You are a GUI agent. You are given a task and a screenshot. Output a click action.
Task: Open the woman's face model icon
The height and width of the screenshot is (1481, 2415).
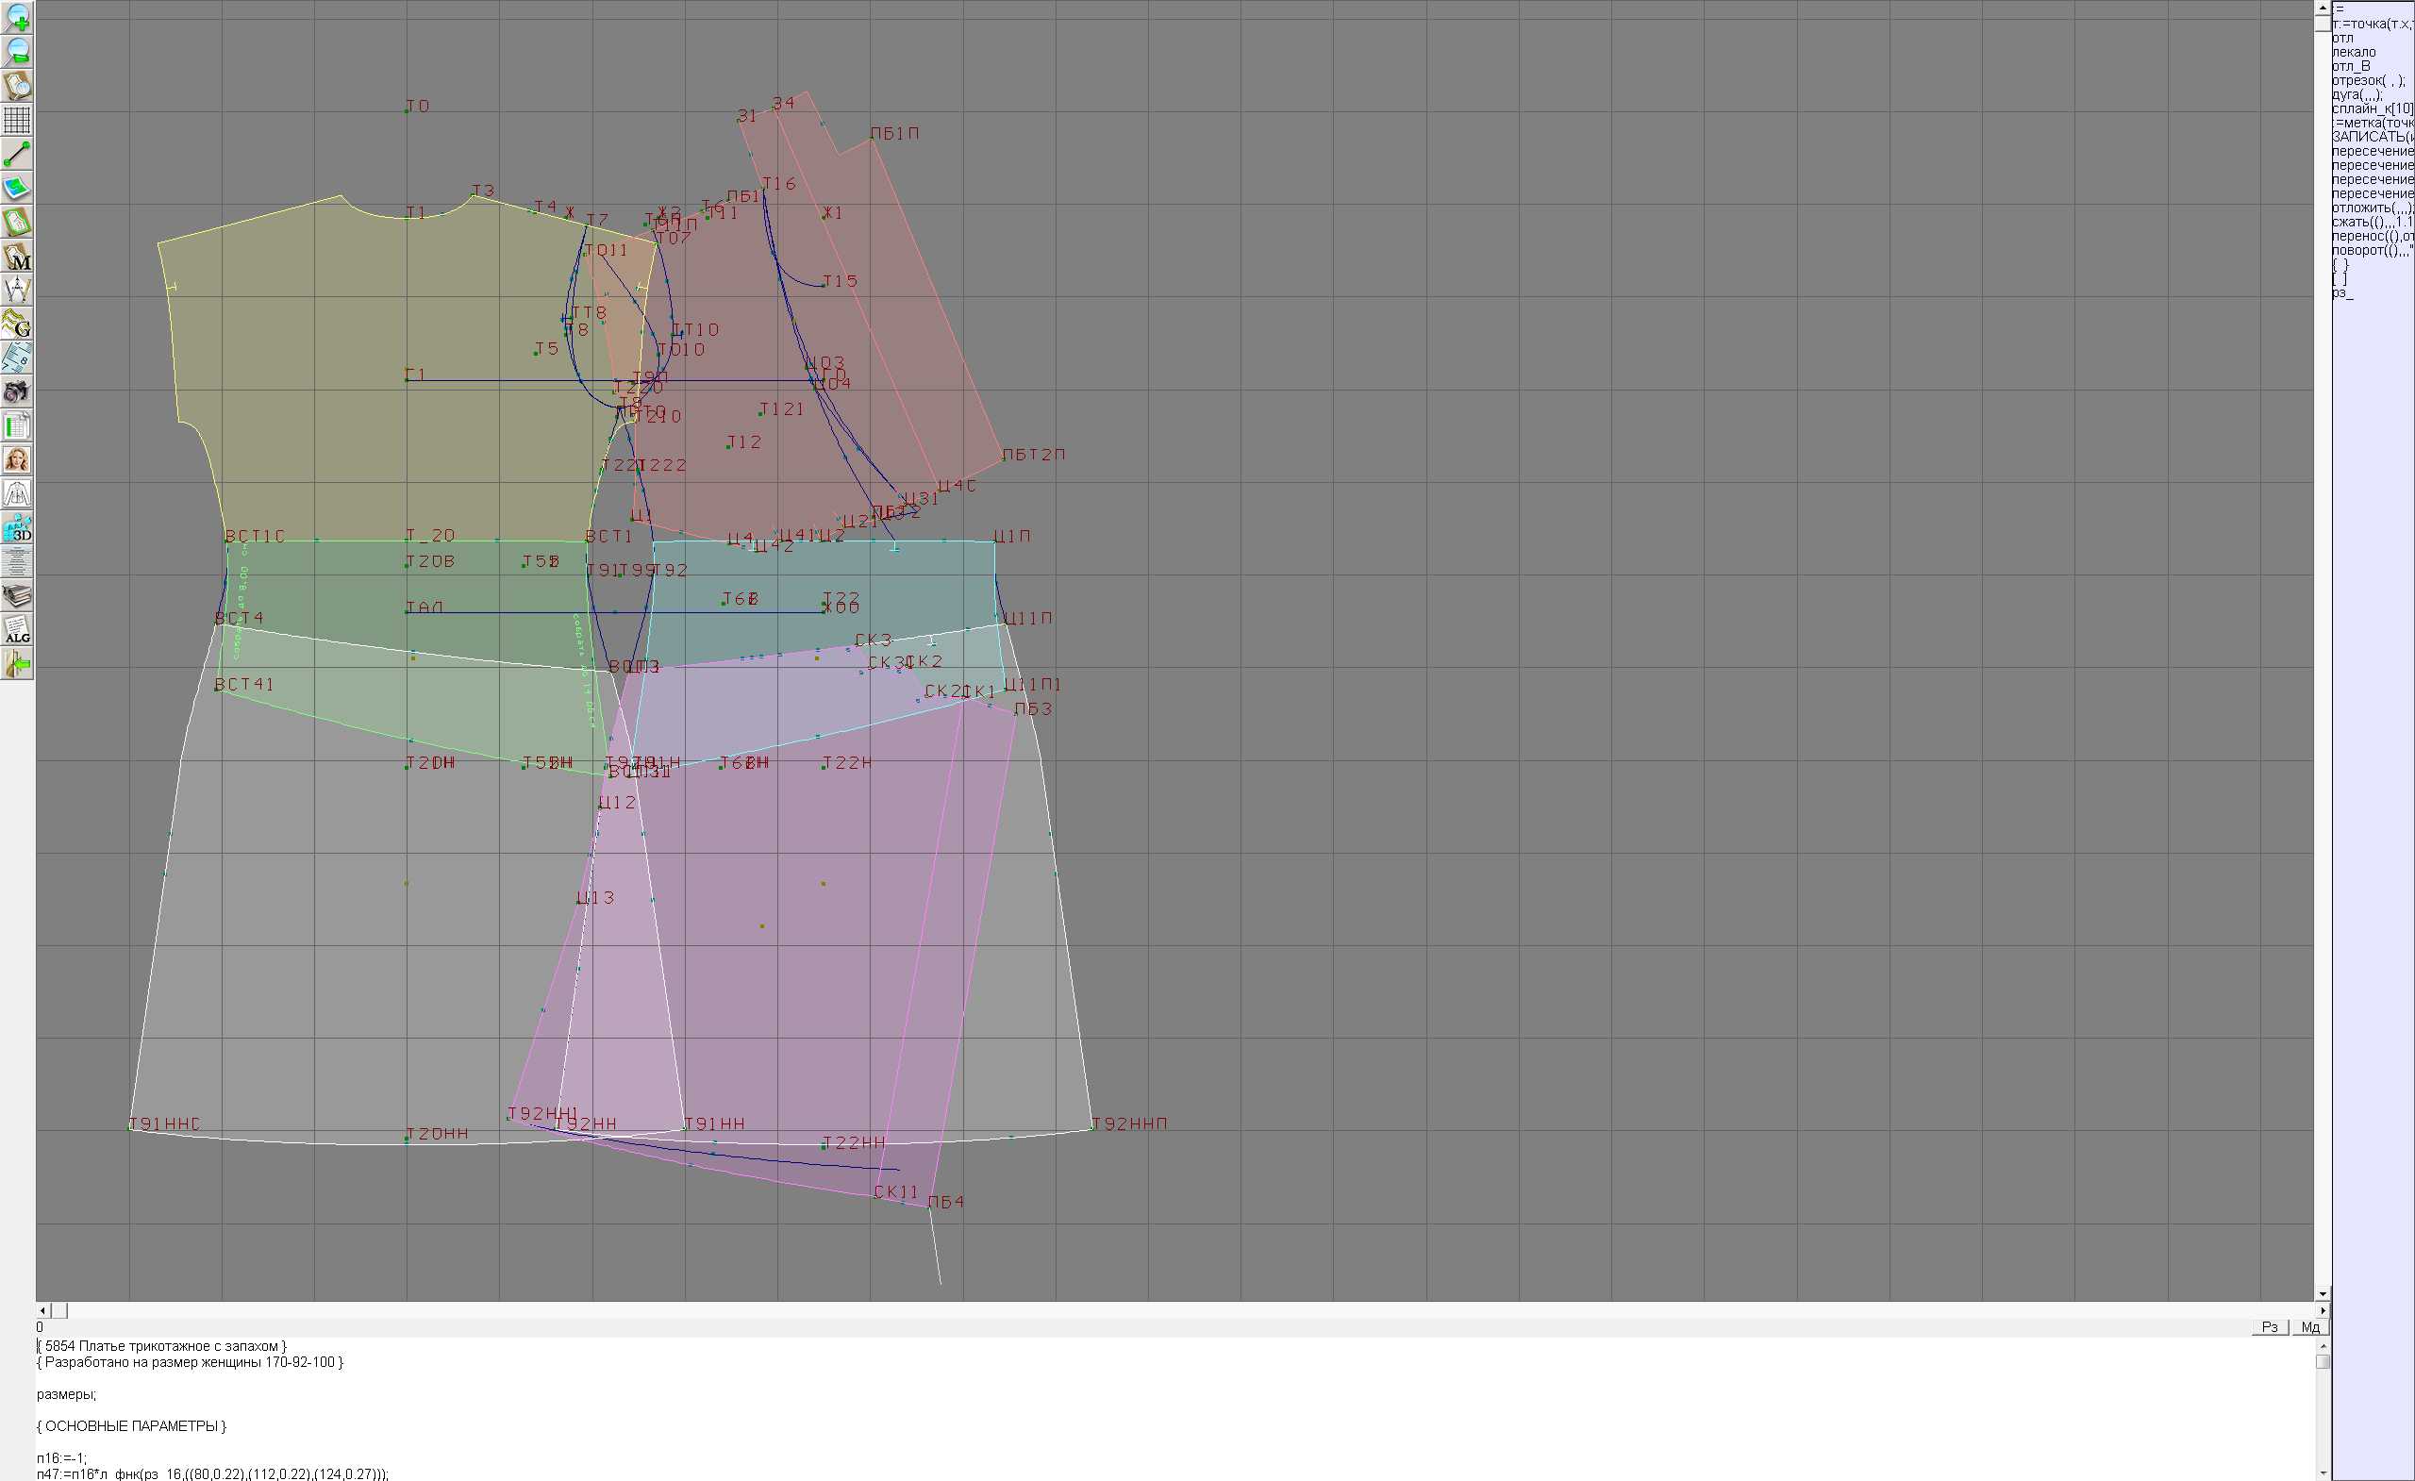point(17,459)
